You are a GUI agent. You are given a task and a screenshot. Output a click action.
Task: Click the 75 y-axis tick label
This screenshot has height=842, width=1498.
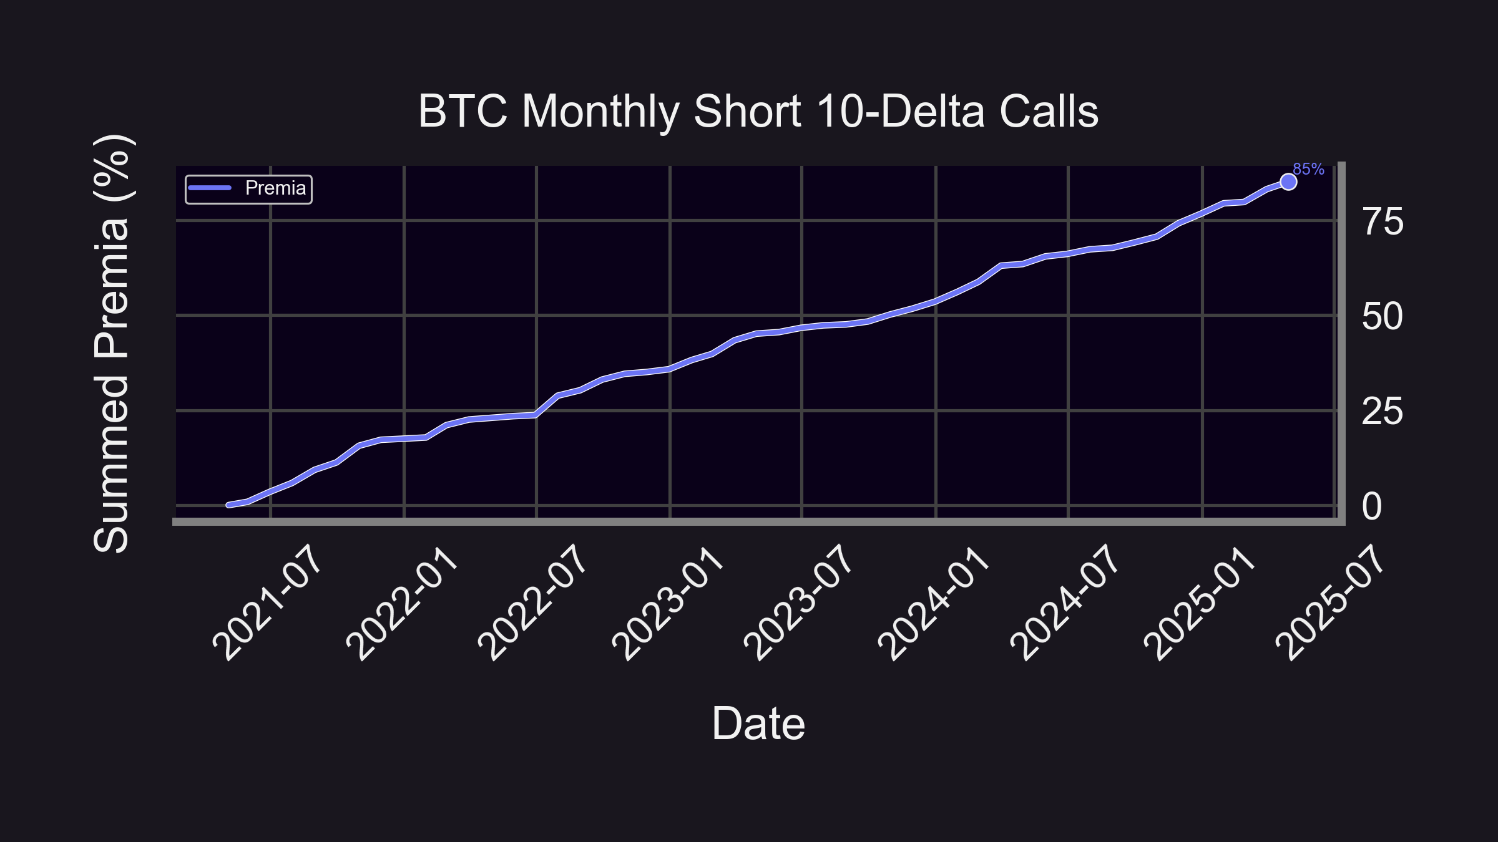coord(1383,222)
